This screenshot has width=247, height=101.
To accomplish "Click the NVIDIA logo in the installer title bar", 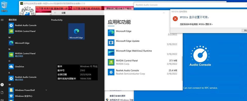I will [22, 4].
